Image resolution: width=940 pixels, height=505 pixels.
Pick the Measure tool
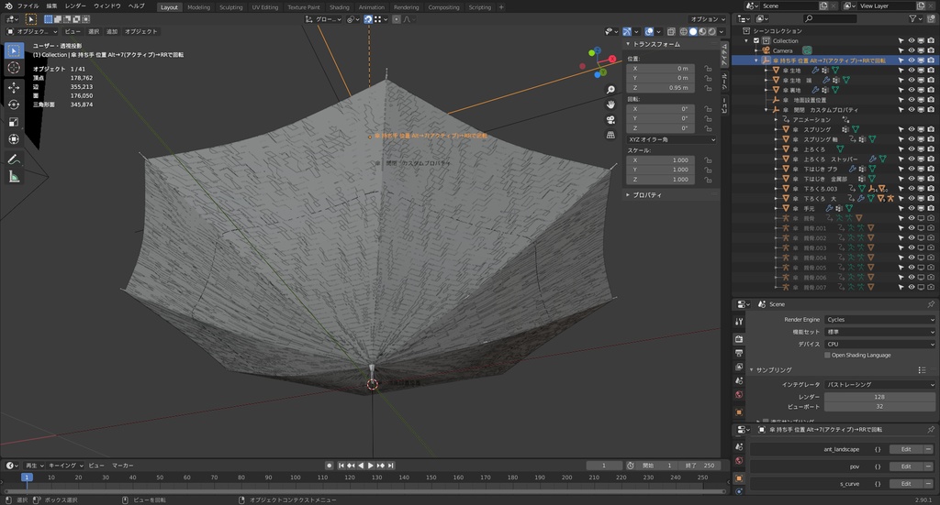coord(14,177)
